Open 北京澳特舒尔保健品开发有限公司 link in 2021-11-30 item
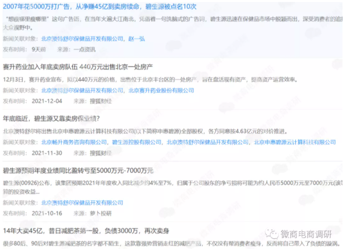345x252 pixels. (207, 142)
